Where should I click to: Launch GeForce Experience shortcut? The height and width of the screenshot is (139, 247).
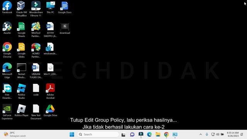point(7,112)
